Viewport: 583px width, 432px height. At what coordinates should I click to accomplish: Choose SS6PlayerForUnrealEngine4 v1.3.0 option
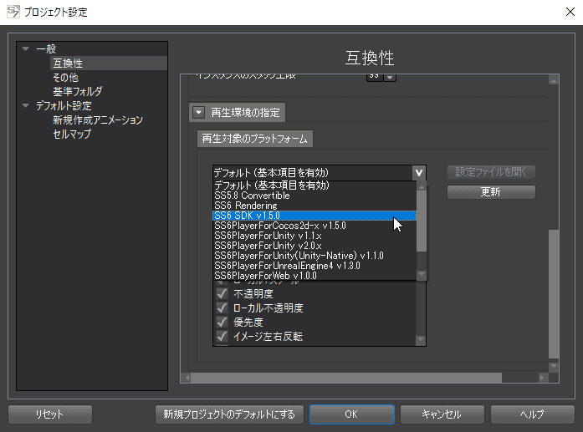click(x=315, y=266)
